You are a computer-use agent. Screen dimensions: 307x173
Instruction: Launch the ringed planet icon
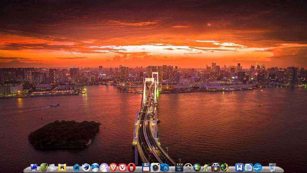(x=206, y=167)
